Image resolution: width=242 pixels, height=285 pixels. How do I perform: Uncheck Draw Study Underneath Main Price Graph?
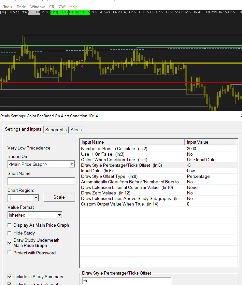coord(9,243)
